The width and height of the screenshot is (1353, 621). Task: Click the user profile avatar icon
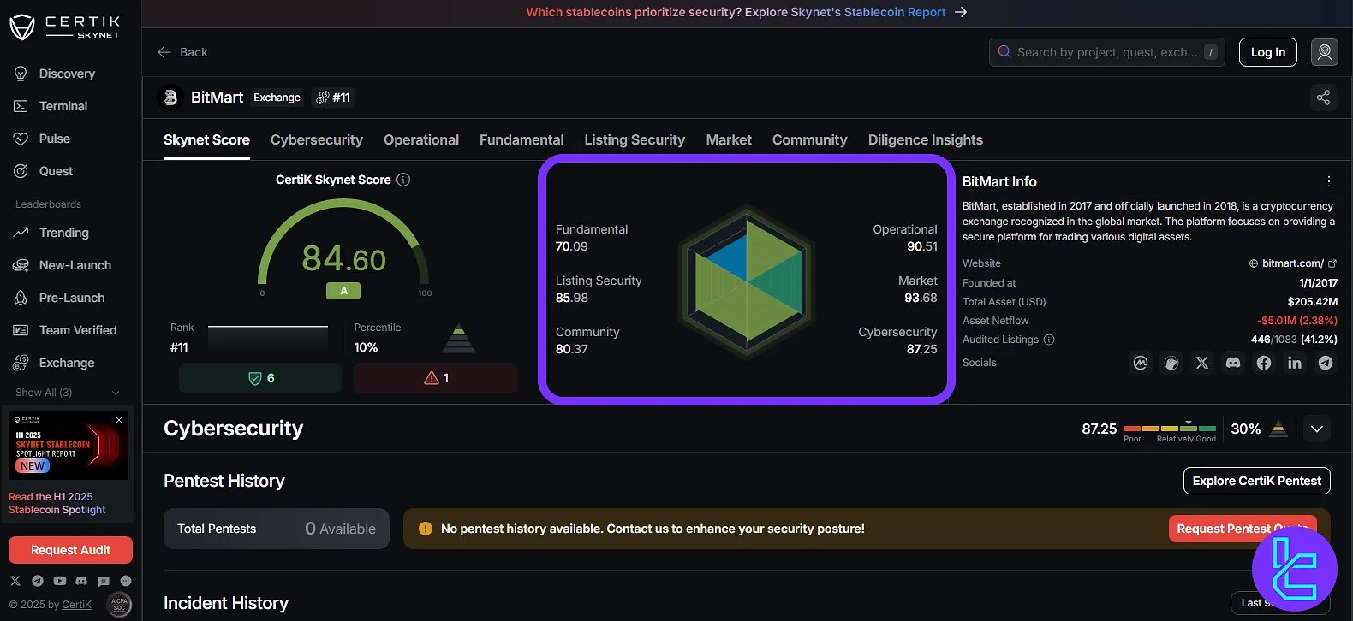[x=1325, y=52]
